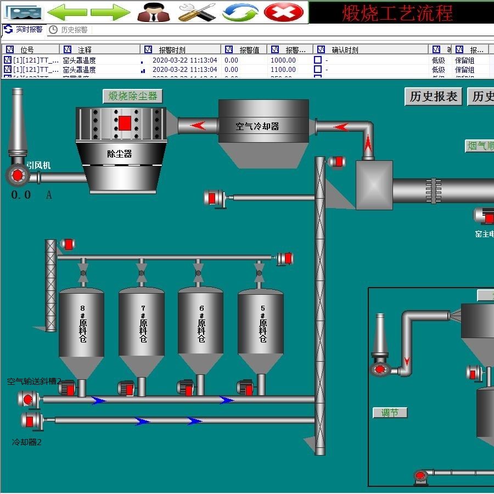The image size is (494, 494).
Task: Click the red indicator on the 除尘器
Action: click(x=125, y=123)
